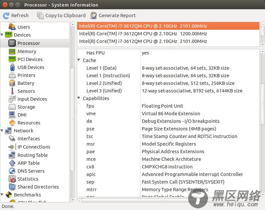Open the Routing Table icon
265x210 pixels.
coord(12,155)
